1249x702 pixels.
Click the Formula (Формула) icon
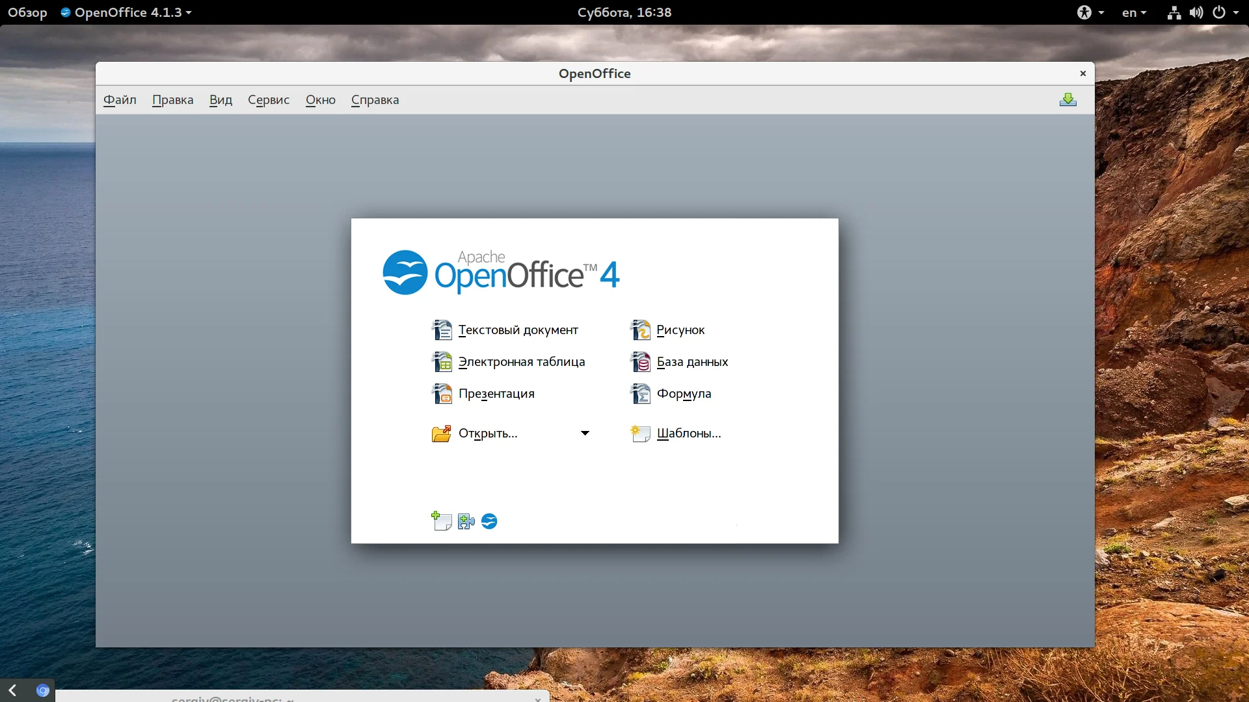(x=641, y=394)
